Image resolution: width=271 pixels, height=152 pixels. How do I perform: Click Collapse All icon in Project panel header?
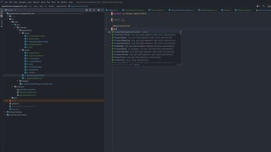[94, 10]
